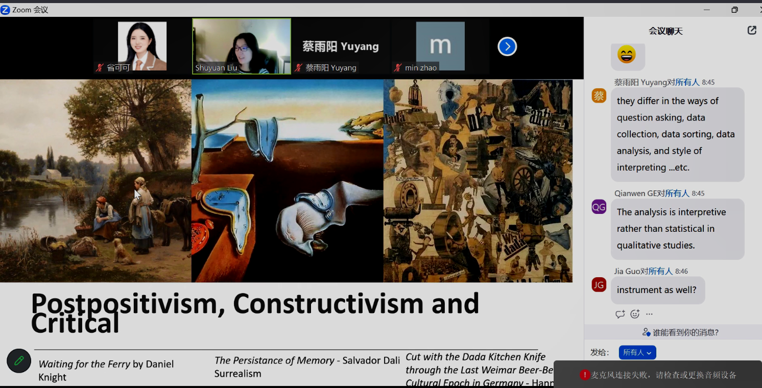Click the Jia Guo red JG avatar
Image resolution: width=762 pixels, height=388 pixels.
point(599,284)
